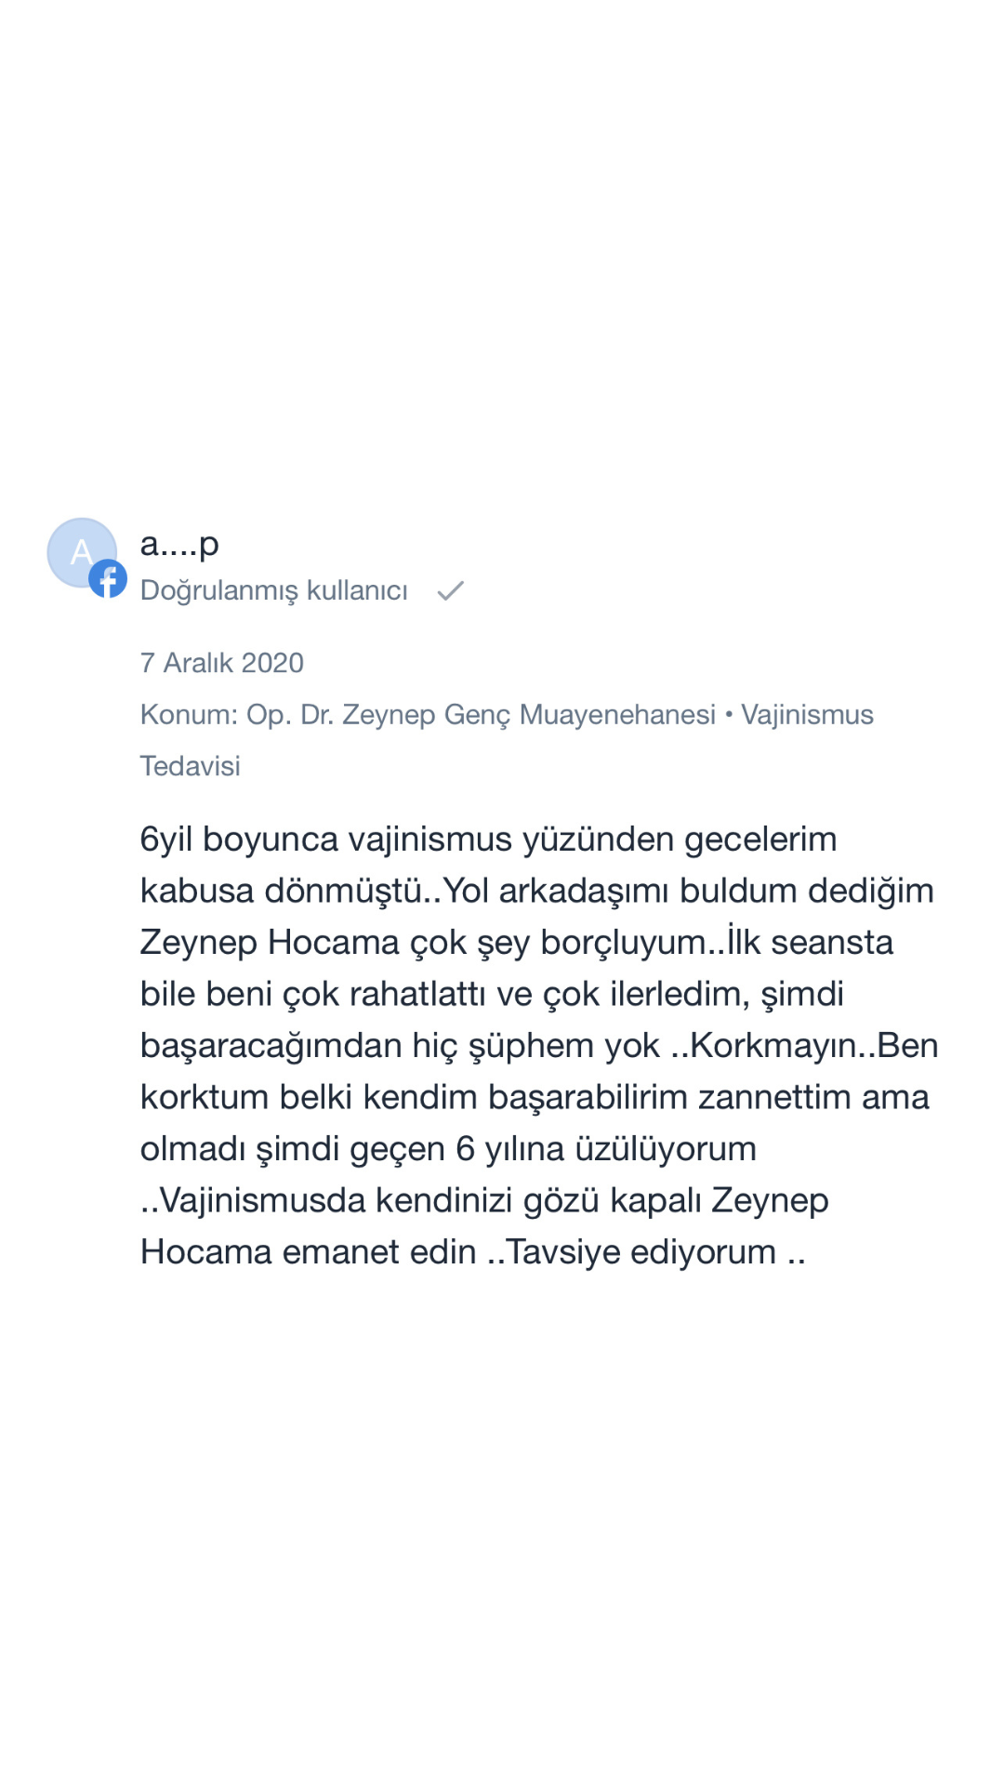Select the "Vajinismus" treatment word in the location line
This screenshot has height=1785, width=1004.
[807, 715]
